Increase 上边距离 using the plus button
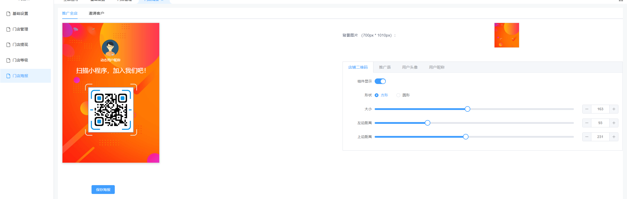The width and height of the screenshot is (627, 199). [614, 137]
